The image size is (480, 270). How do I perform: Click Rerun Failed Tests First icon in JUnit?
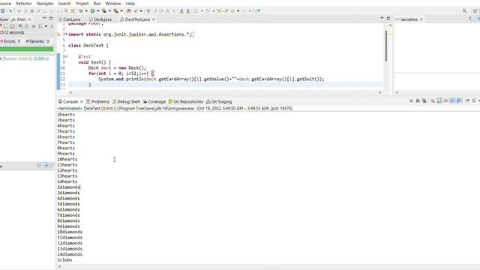(27, 26)
